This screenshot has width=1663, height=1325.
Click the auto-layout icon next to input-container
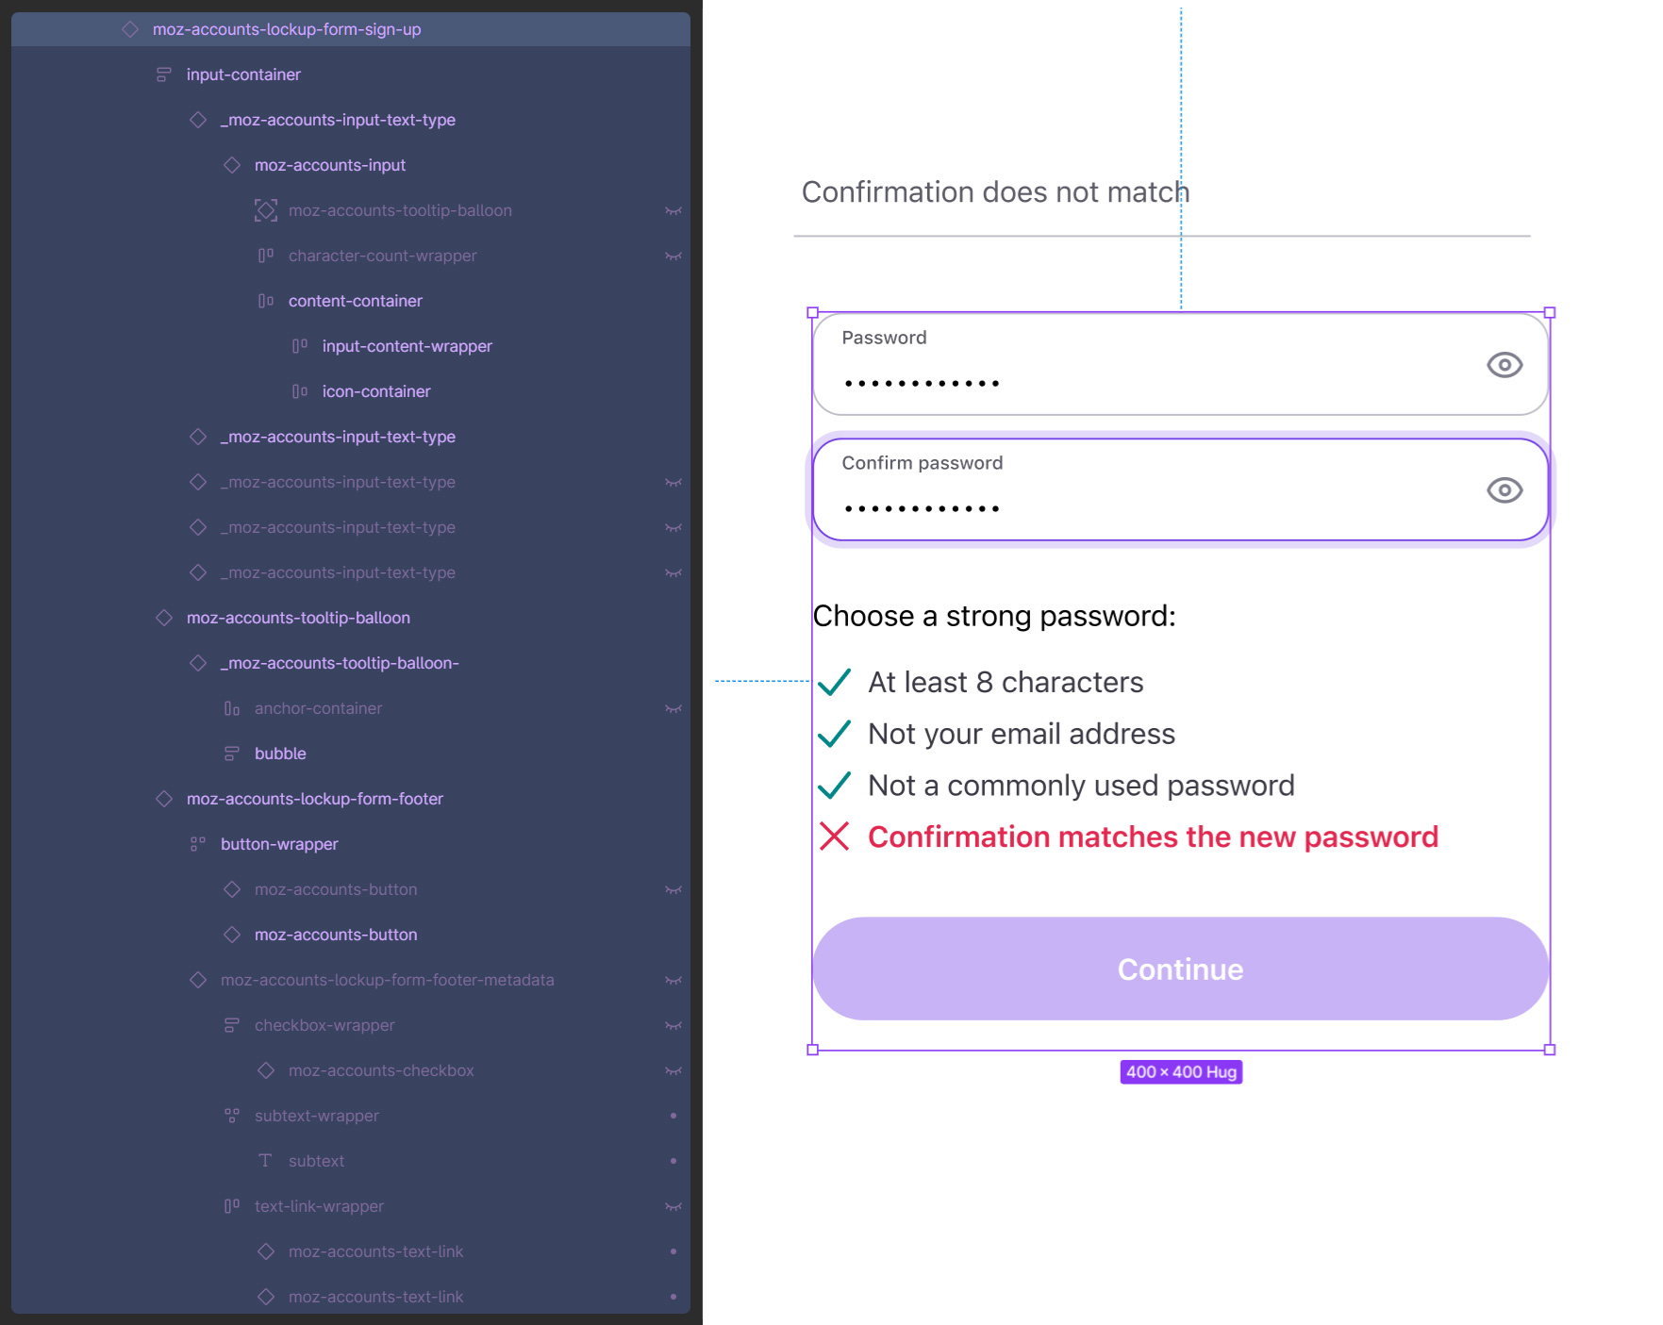[164, 75]
